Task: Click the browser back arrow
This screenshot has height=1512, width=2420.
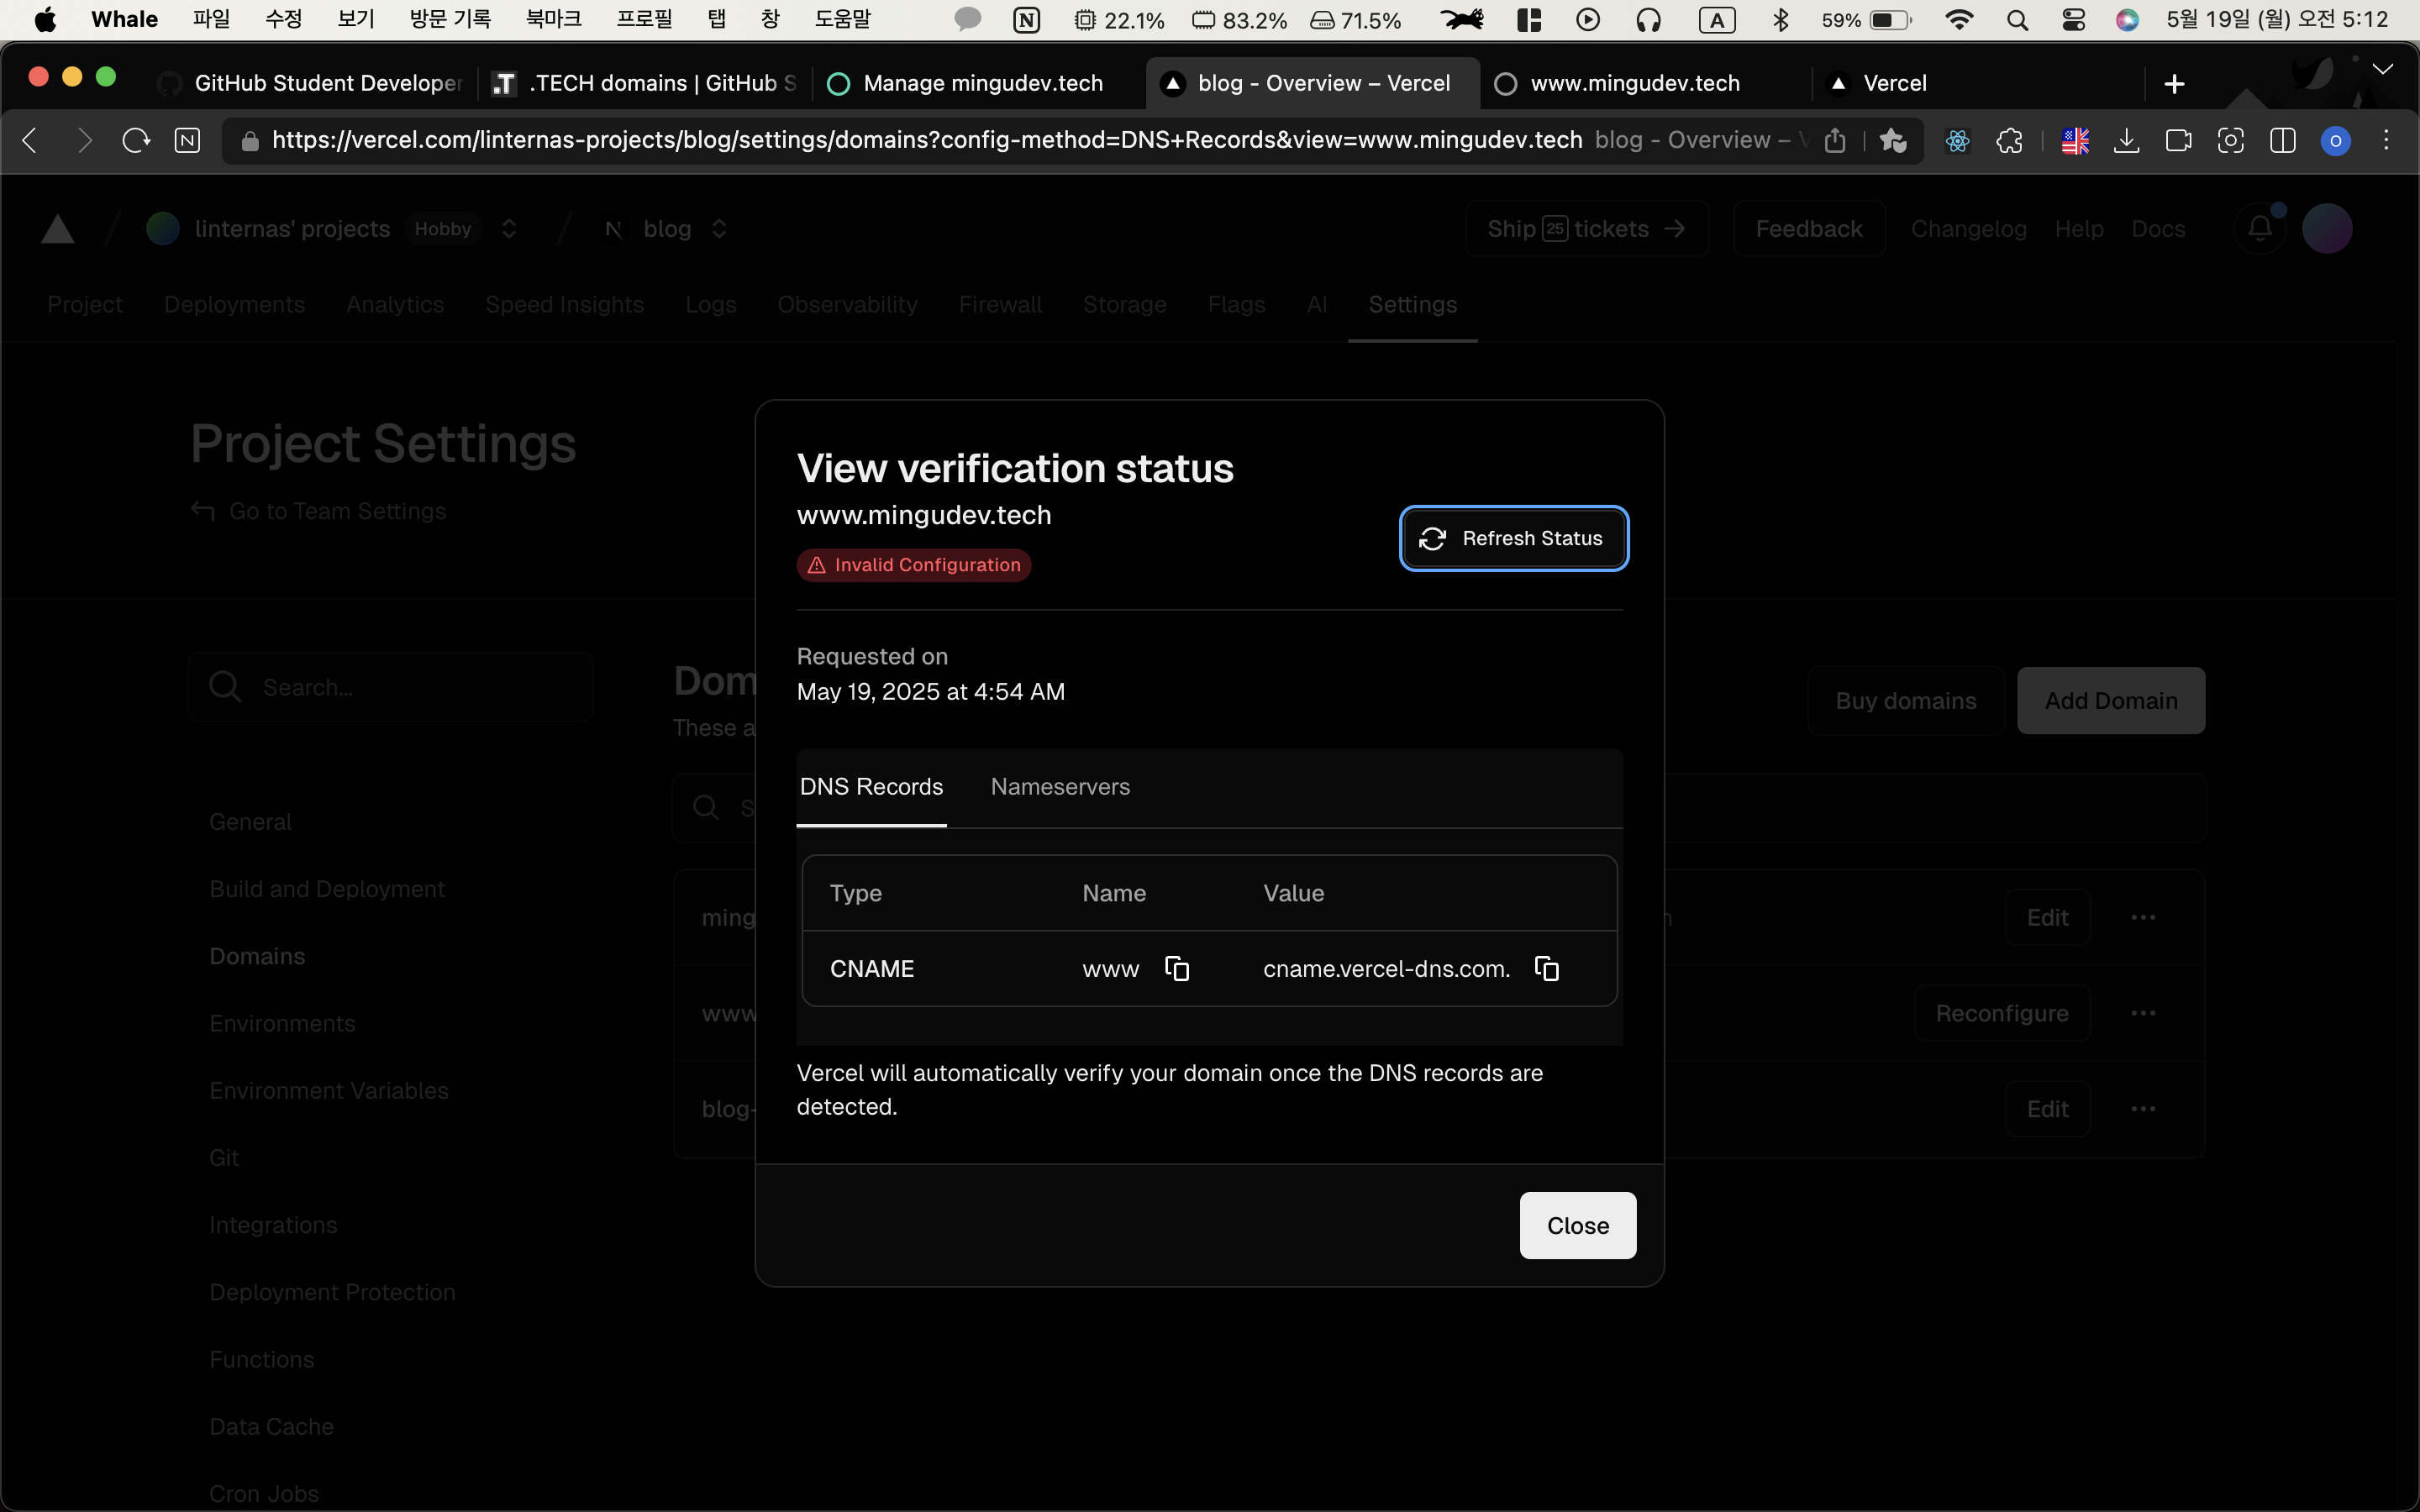Action: 30,141
